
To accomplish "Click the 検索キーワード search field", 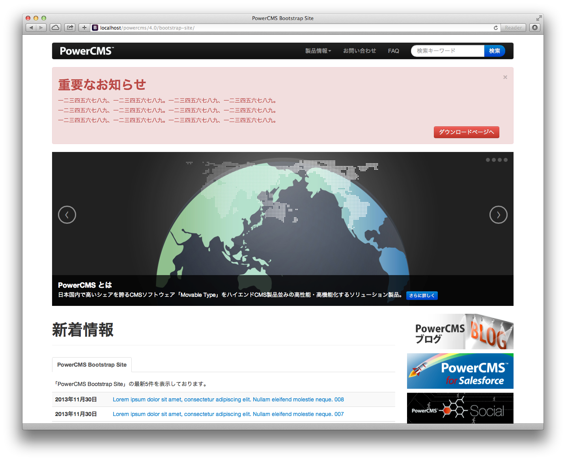I will click(x=448, y=51).
